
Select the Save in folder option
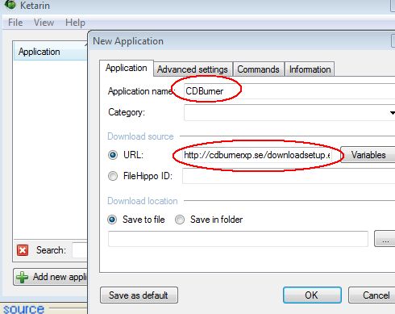(x=180, y=220)
